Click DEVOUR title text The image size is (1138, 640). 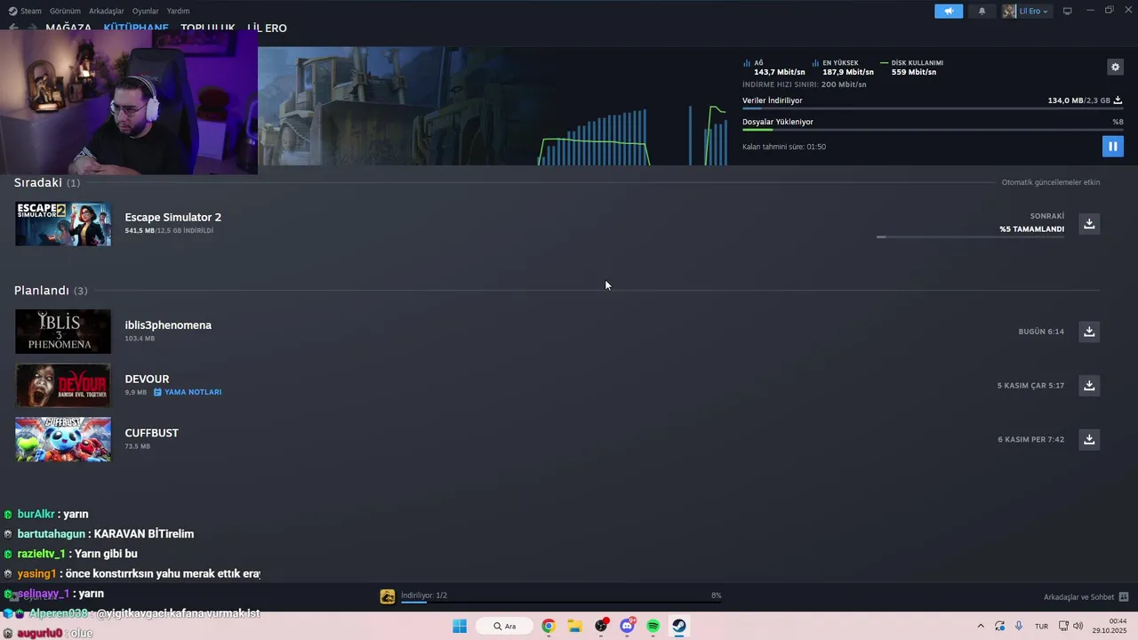point(147,379)
